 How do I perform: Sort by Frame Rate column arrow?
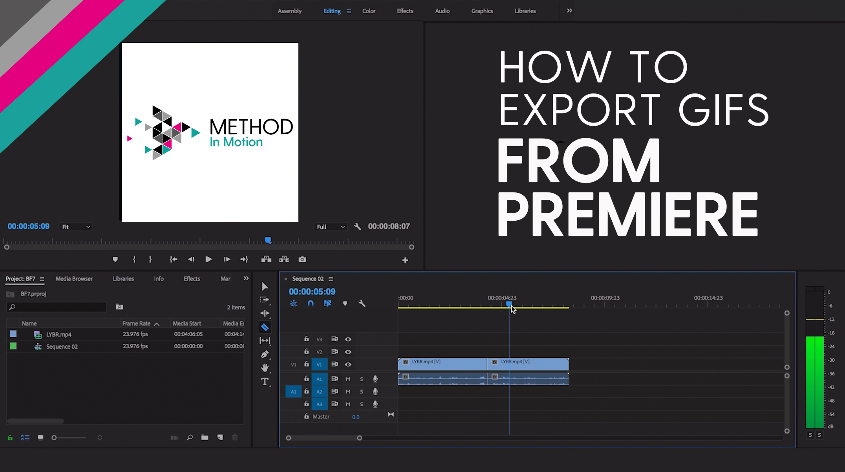pyautogui.click(x=157, y=324)
